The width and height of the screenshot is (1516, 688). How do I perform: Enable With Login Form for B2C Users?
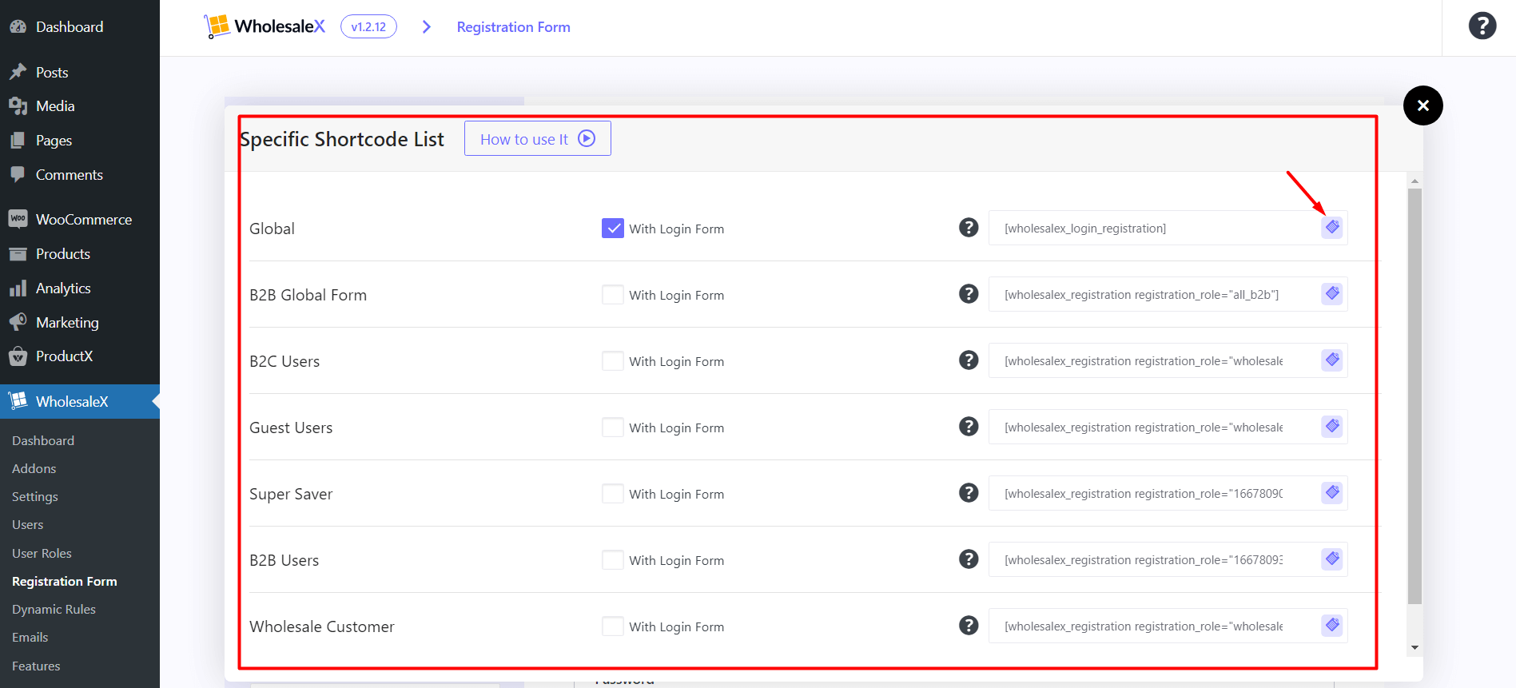coord(613,361)
